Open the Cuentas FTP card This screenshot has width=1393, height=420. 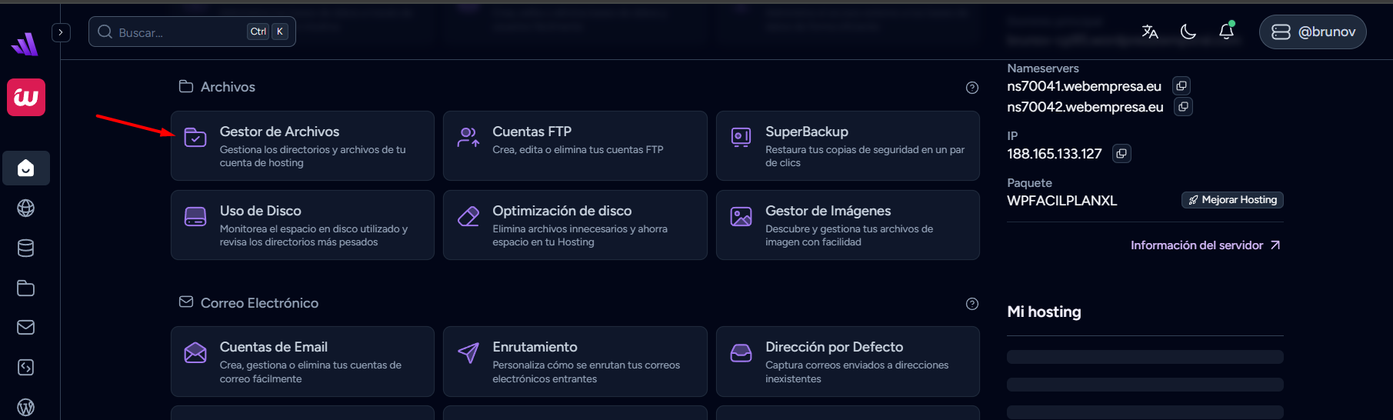tap(575, 146)
